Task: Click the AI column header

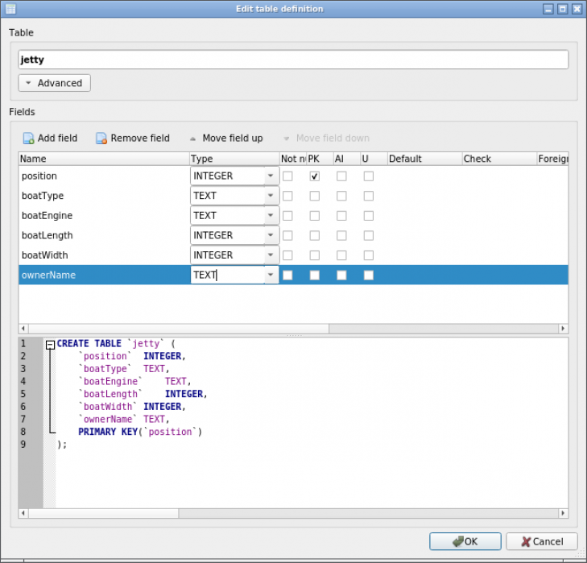Action: pyautogui.click(x=347, y=159)
